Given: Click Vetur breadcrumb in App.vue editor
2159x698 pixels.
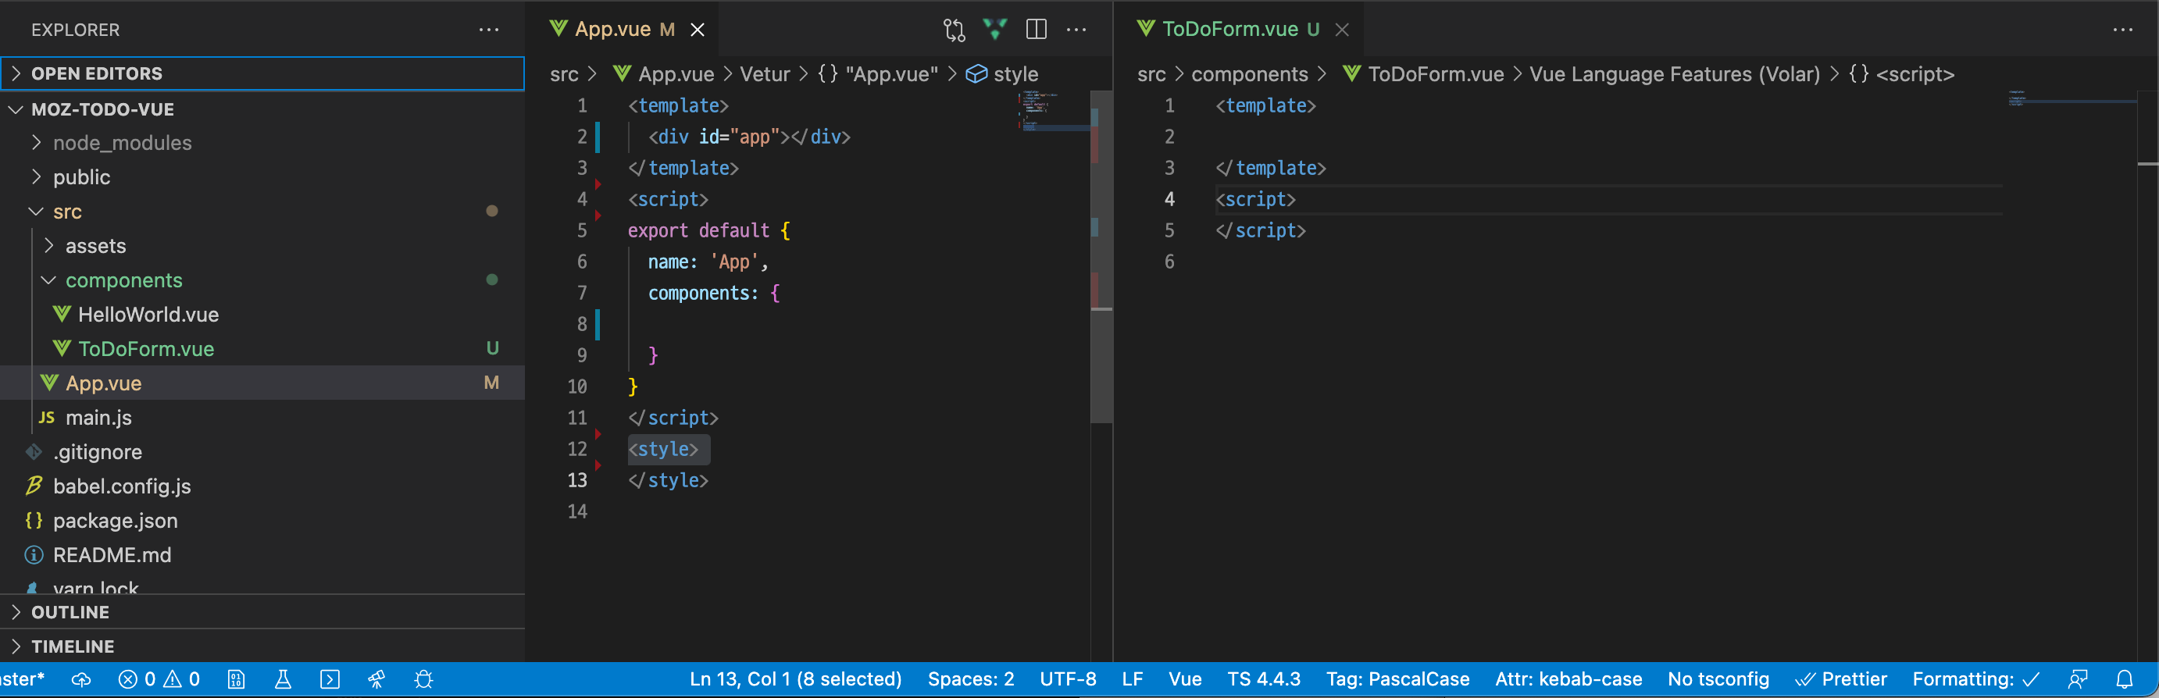Looking at the screenshot, I should click(x=765, y=75).
